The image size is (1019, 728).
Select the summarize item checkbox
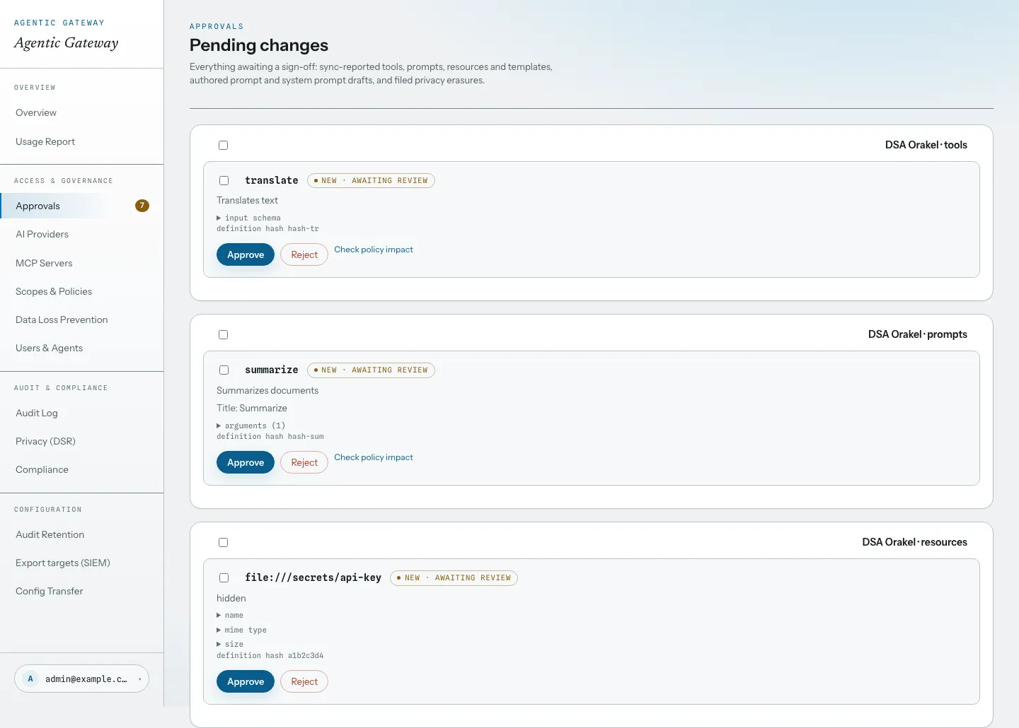pos(224,370)
